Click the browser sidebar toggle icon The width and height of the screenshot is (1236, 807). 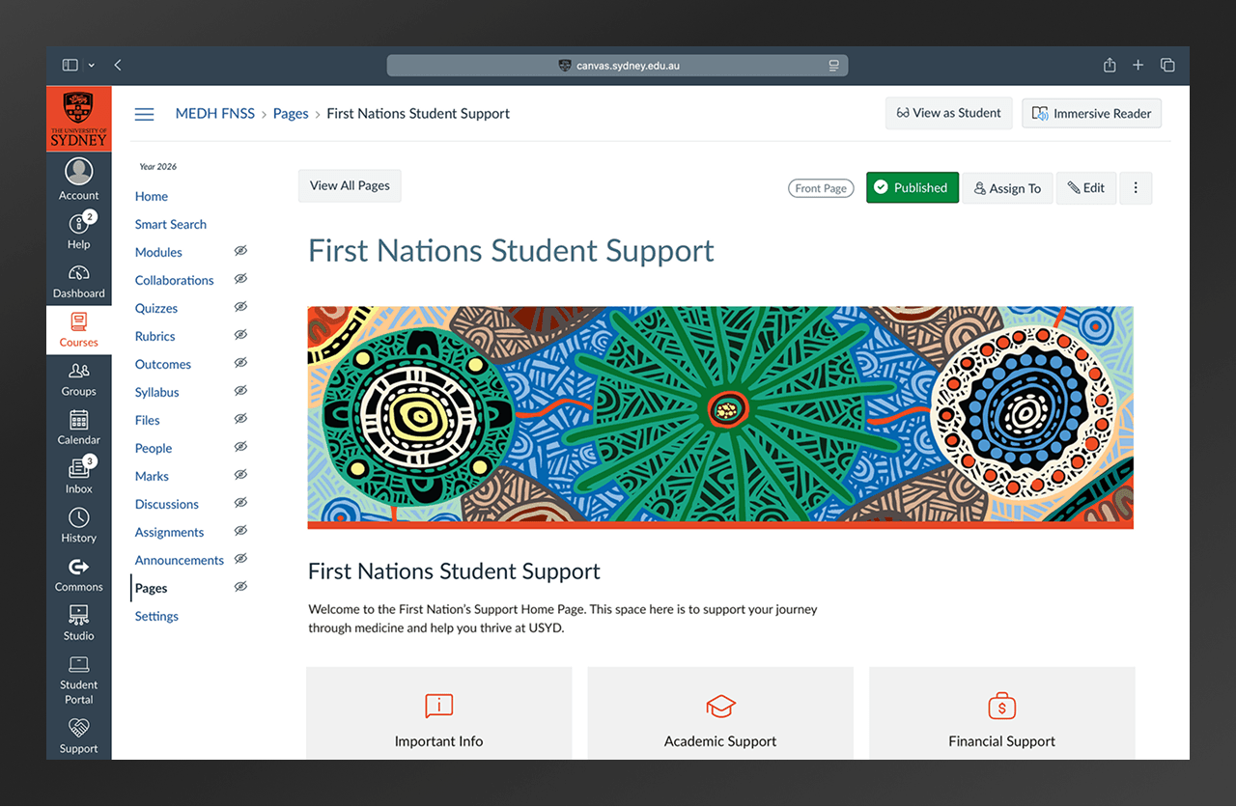pyautogui.click(x=70, y=65)
